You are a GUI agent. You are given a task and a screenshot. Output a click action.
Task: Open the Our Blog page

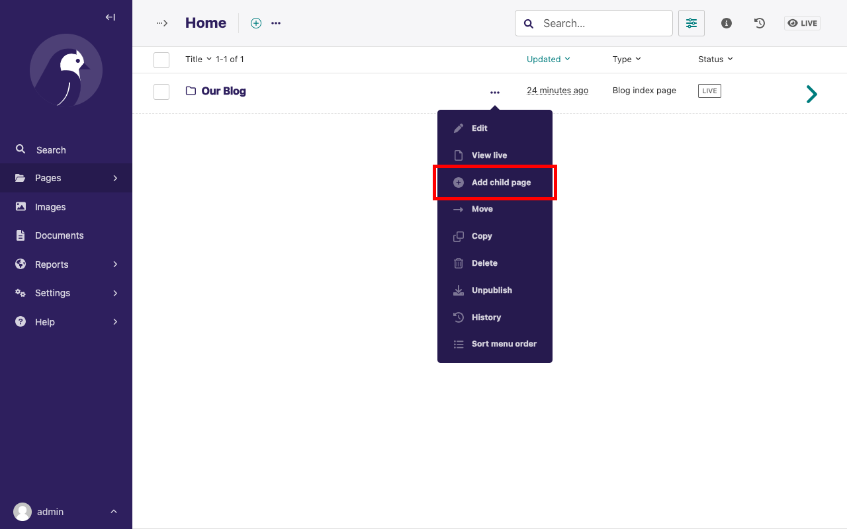tap(224, 91)
